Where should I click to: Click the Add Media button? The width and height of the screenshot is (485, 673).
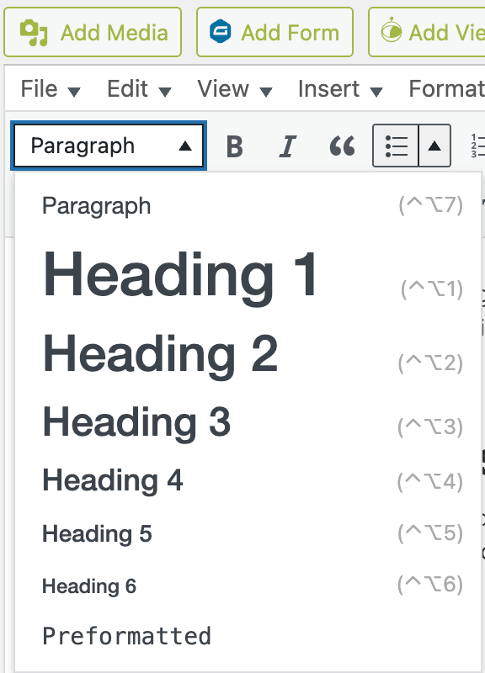tap(93, 31)
